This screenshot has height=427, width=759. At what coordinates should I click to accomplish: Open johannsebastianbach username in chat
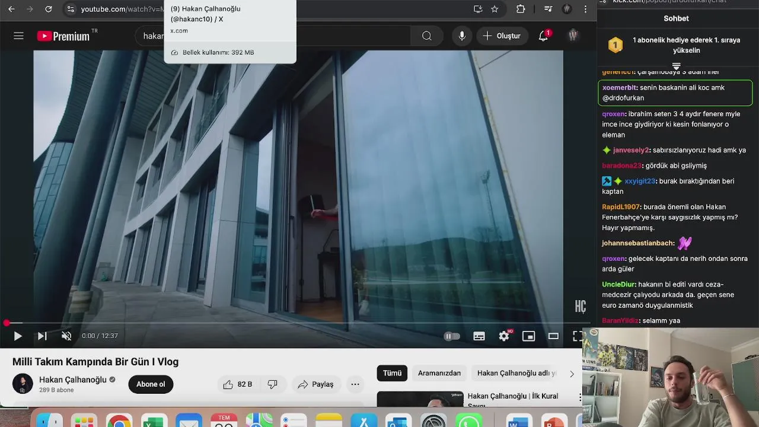638,243
